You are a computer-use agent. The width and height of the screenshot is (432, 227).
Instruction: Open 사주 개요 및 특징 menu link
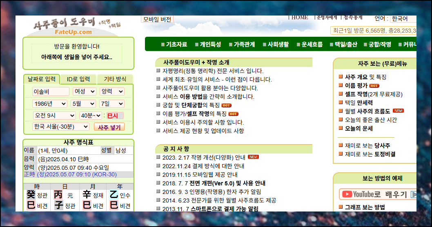pos(365,77)
